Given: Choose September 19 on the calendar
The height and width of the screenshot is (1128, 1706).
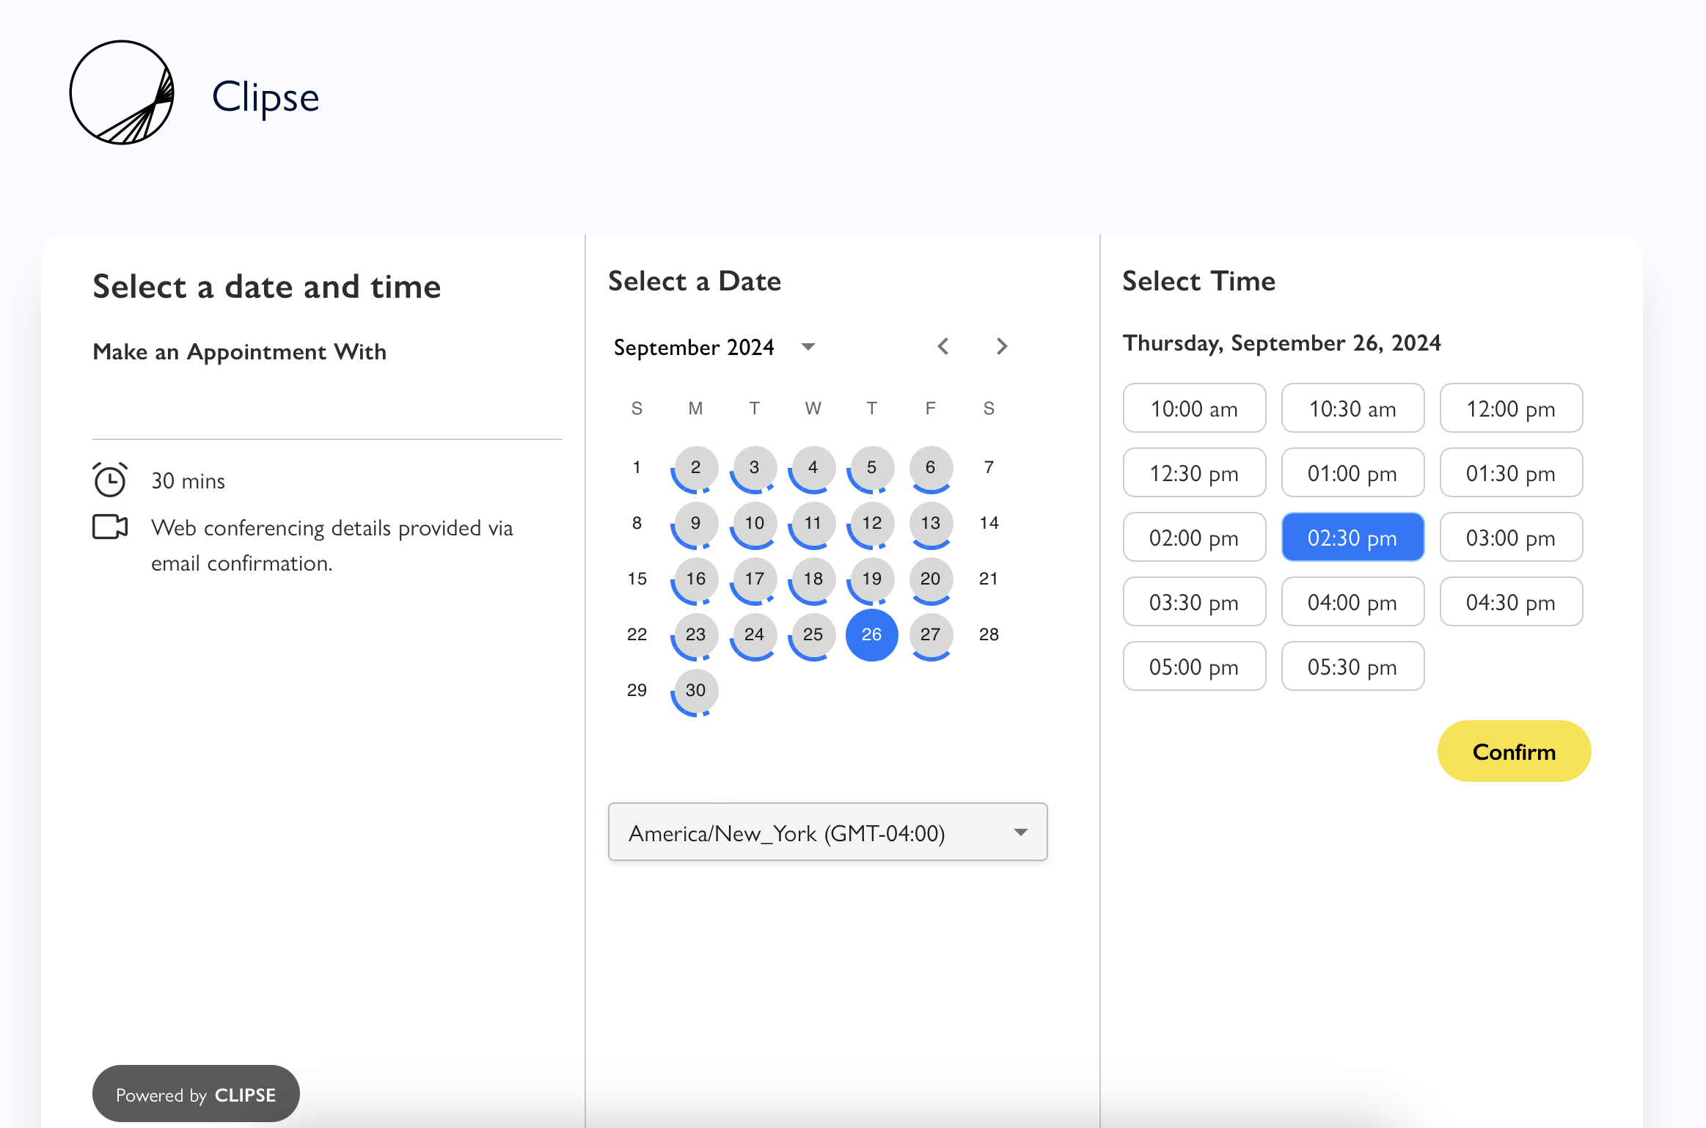Looking at the screenshot, I should [x=871, y=579].
